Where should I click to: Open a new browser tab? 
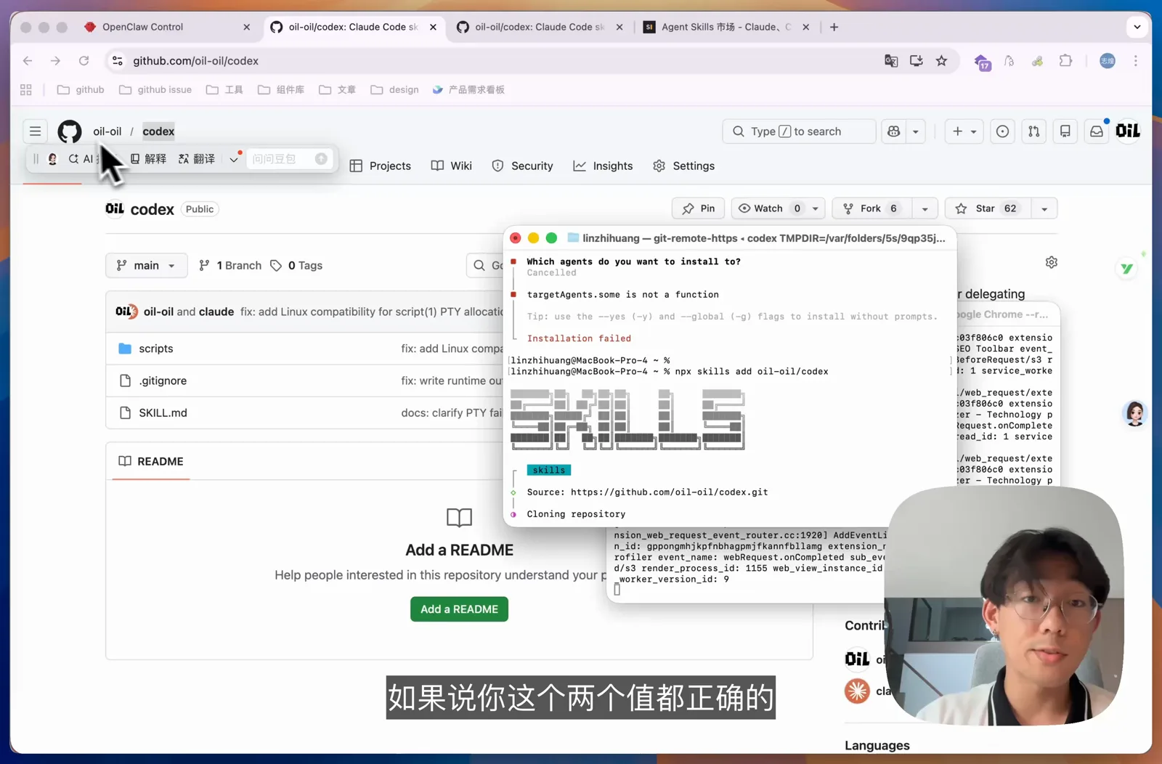[x=834, y=27]
